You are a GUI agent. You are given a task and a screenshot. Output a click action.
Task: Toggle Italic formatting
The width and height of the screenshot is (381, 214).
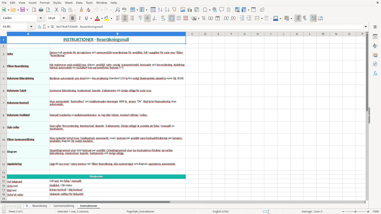click(79, 18)
